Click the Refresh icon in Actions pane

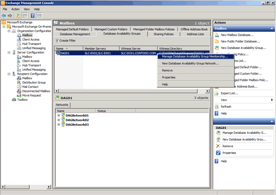point(217,107)
